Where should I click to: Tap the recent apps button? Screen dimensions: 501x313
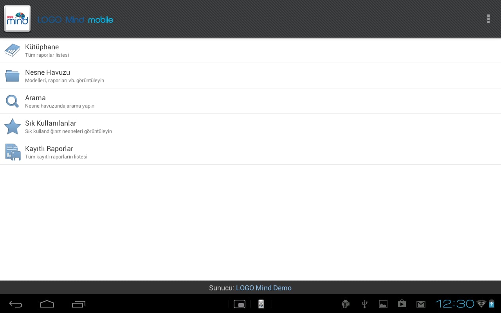(x=79, y=304)
